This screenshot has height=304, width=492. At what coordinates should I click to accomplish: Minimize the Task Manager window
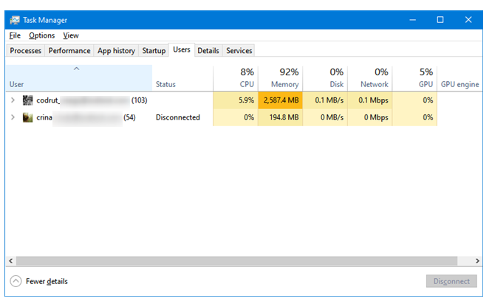(413, 20)
